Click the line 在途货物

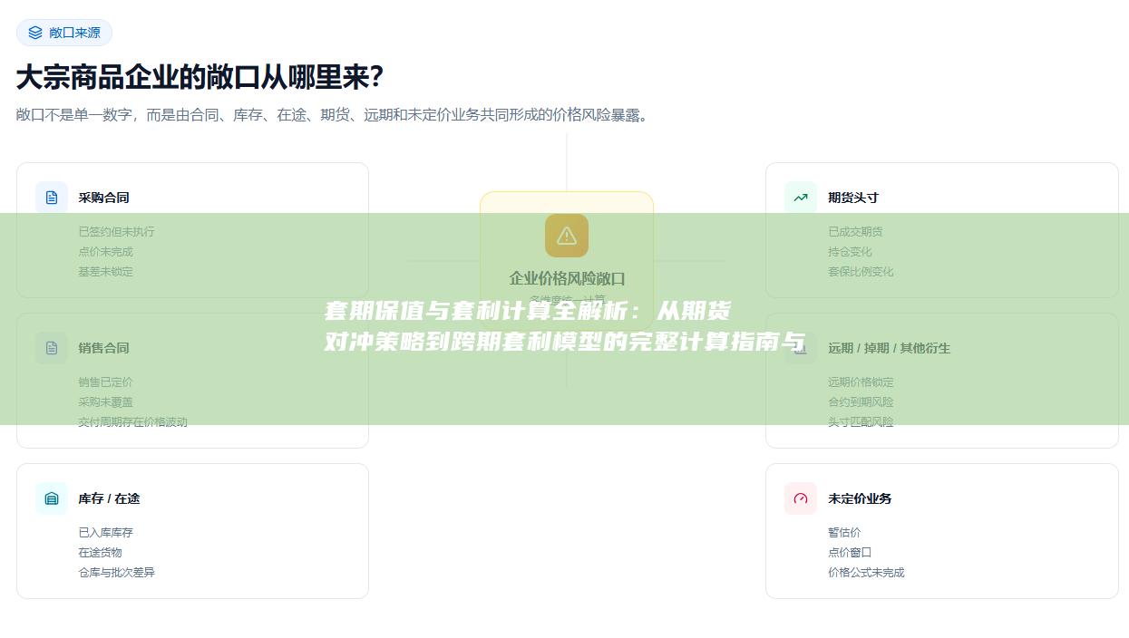[x=101, y=553]
